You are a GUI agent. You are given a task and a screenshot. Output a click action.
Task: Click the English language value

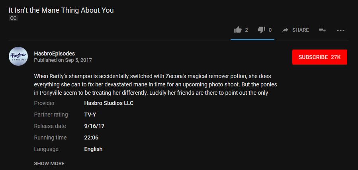click(x=93, y=149)
